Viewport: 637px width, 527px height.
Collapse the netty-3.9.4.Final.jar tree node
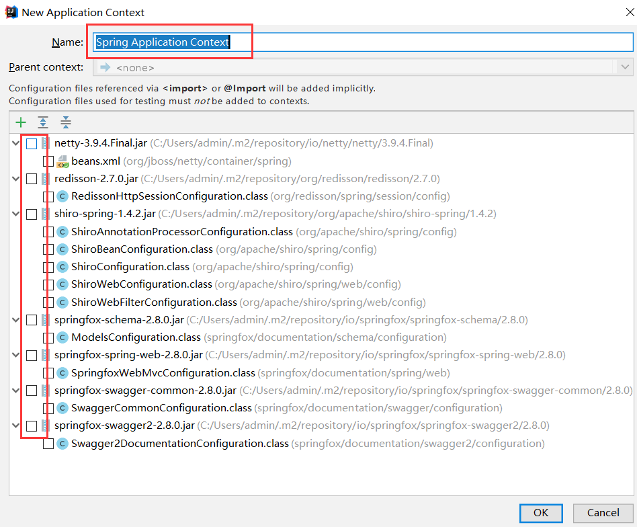[x=15, y=143]
